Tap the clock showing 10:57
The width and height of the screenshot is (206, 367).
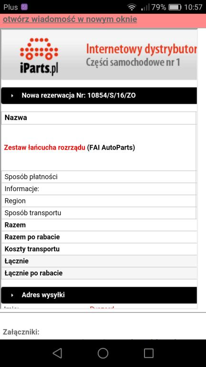[x=193, y=7]
